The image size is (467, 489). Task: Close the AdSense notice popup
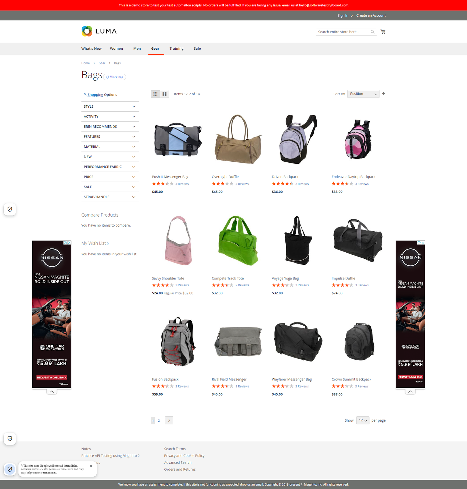91,466
